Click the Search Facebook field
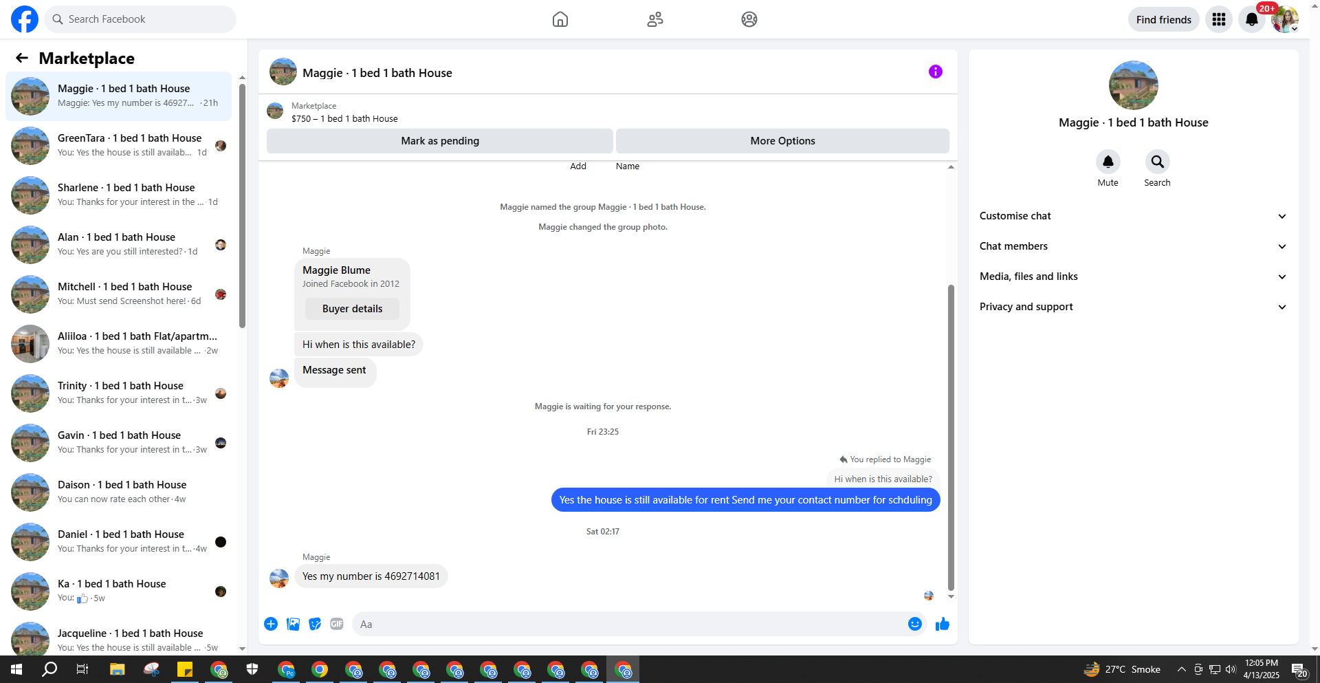The height and width of the screenshot is (683, 1320). [140, 19]
